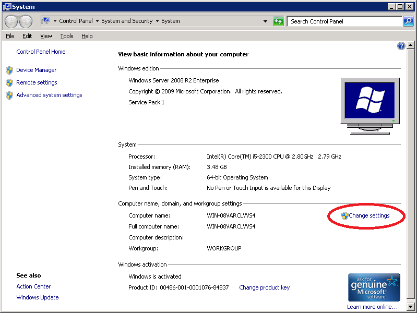Image resolution: width=417 pixels, height=313 pixels.
Task: Click Change product key link
Action: 265,287
